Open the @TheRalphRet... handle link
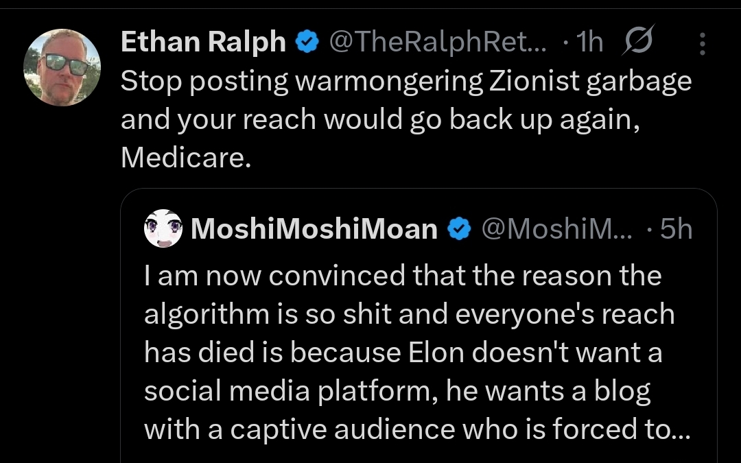This screenshot has width=741, height=463. click(438, 43)
